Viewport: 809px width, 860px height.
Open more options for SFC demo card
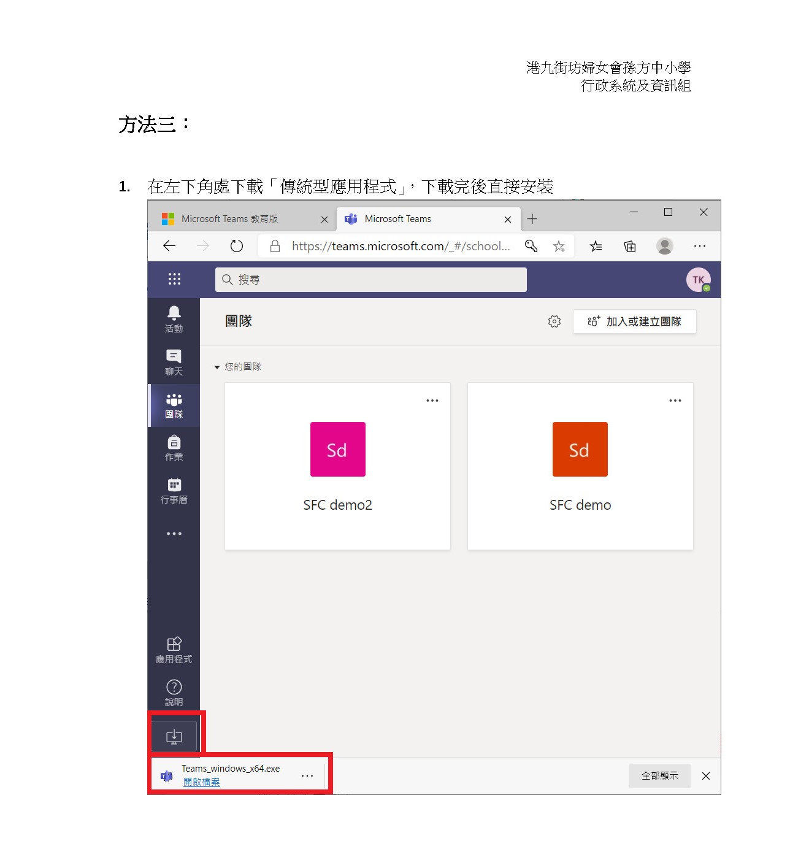click(x=675, y=401)
